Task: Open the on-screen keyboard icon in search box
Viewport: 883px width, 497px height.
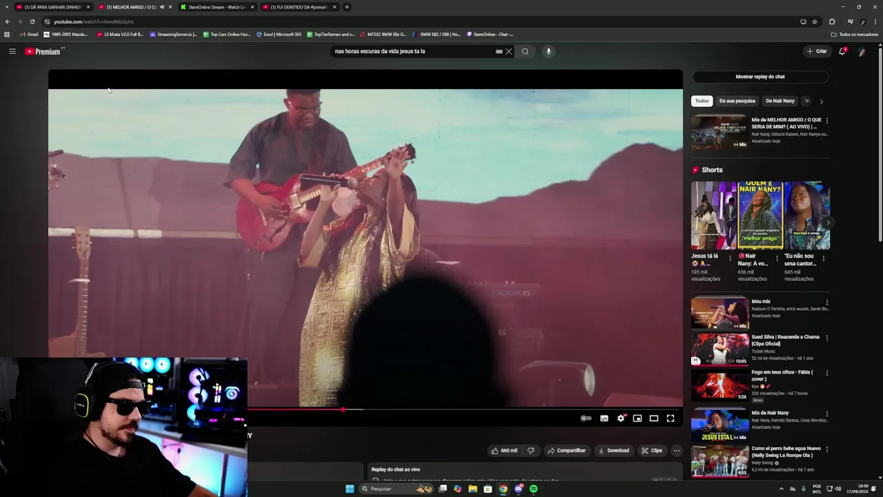Action: (499, 51)
